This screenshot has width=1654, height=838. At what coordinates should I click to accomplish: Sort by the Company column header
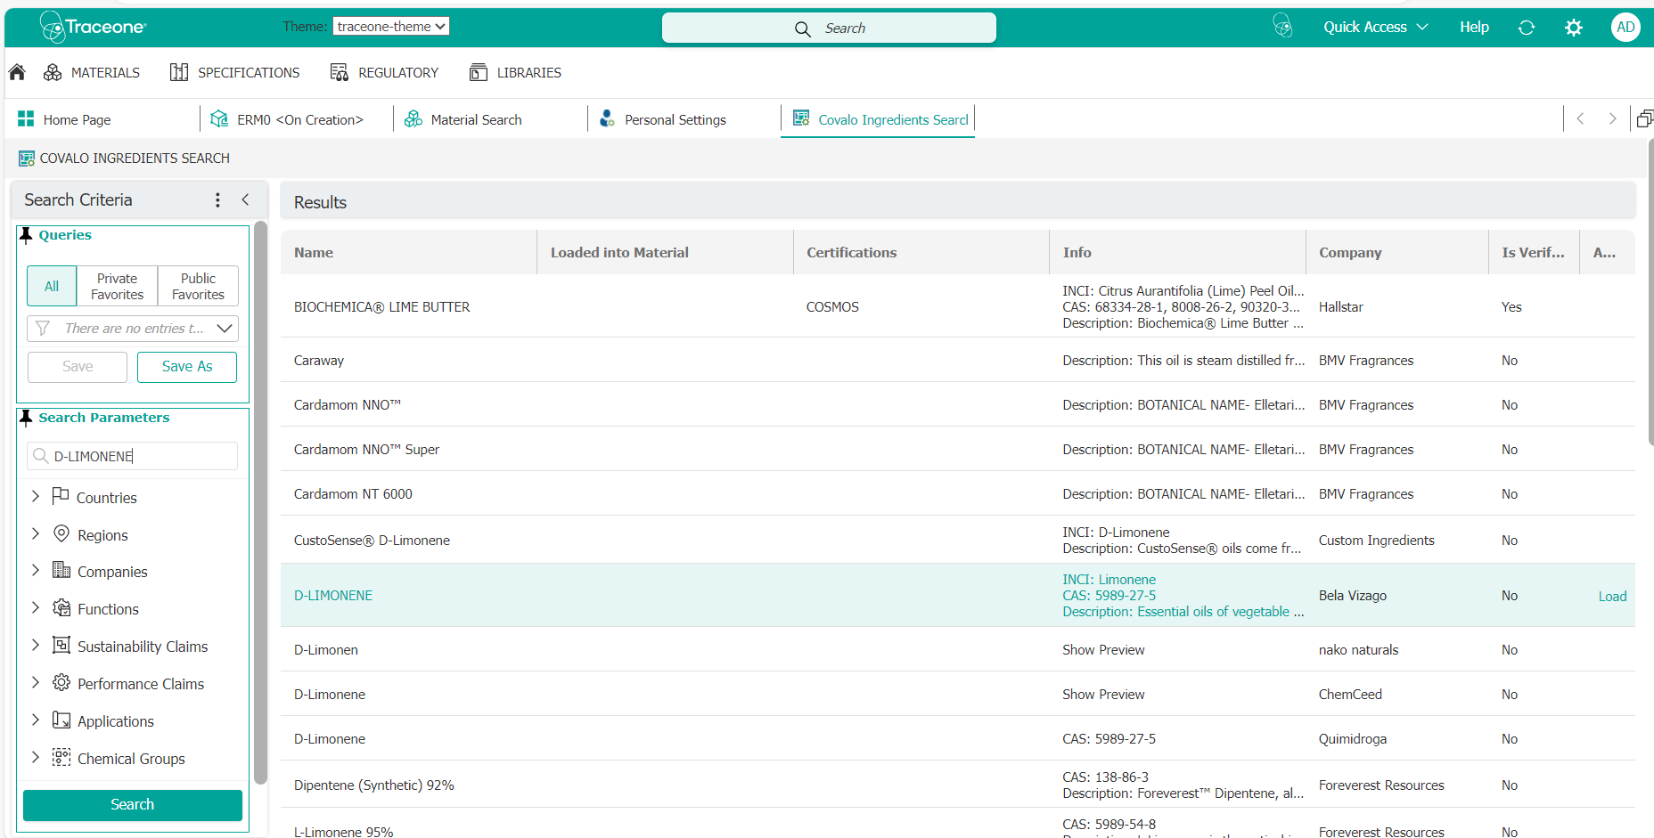1396,253
